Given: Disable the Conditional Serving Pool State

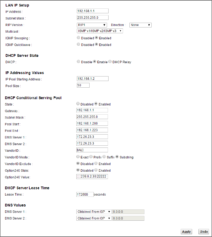Looking at the screenshot, I should coord(78,104).
